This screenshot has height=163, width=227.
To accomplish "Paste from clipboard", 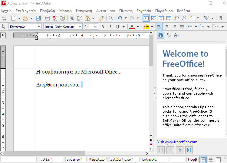I will (87, 18).
